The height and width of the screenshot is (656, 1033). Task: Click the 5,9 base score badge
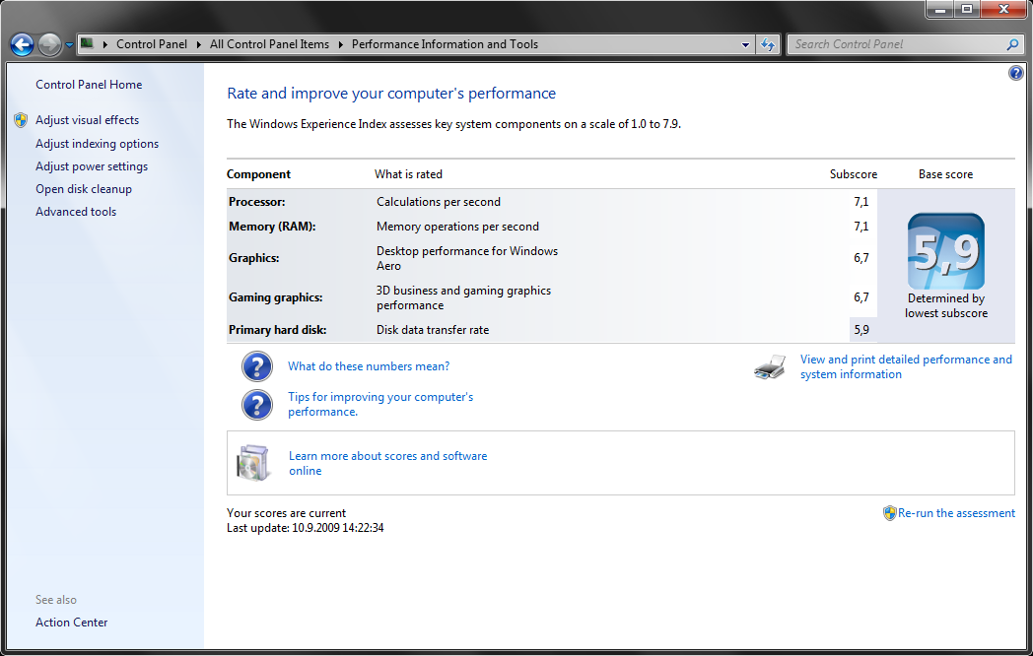pos(944,251)
